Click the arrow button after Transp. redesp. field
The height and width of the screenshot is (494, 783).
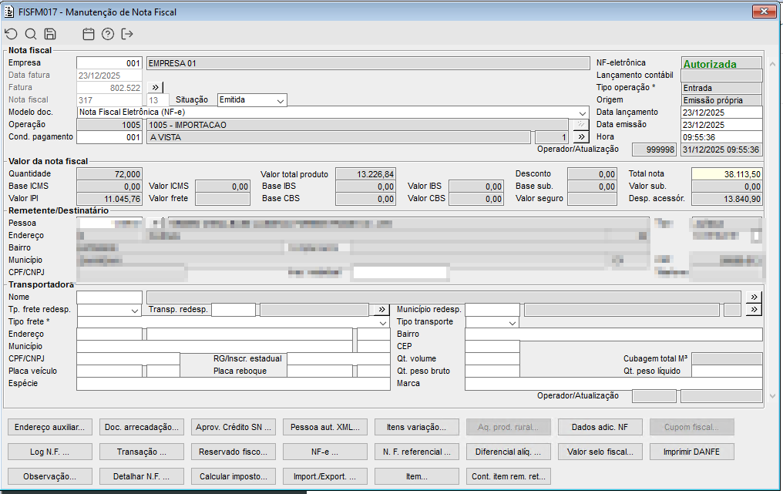click(380, 310)
